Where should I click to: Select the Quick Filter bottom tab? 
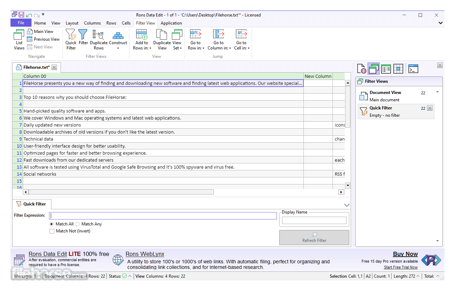(31, 204)
